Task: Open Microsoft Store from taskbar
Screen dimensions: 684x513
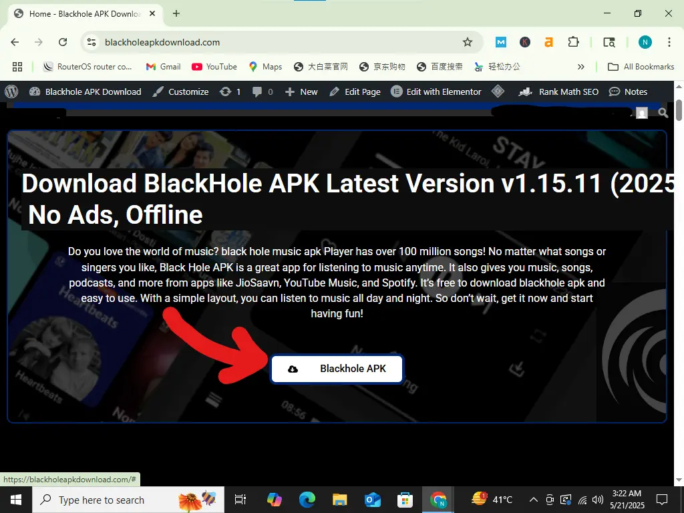Action: coord(405,500)
